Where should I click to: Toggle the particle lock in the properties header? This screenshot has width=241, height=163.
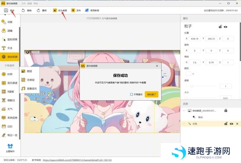220,27
